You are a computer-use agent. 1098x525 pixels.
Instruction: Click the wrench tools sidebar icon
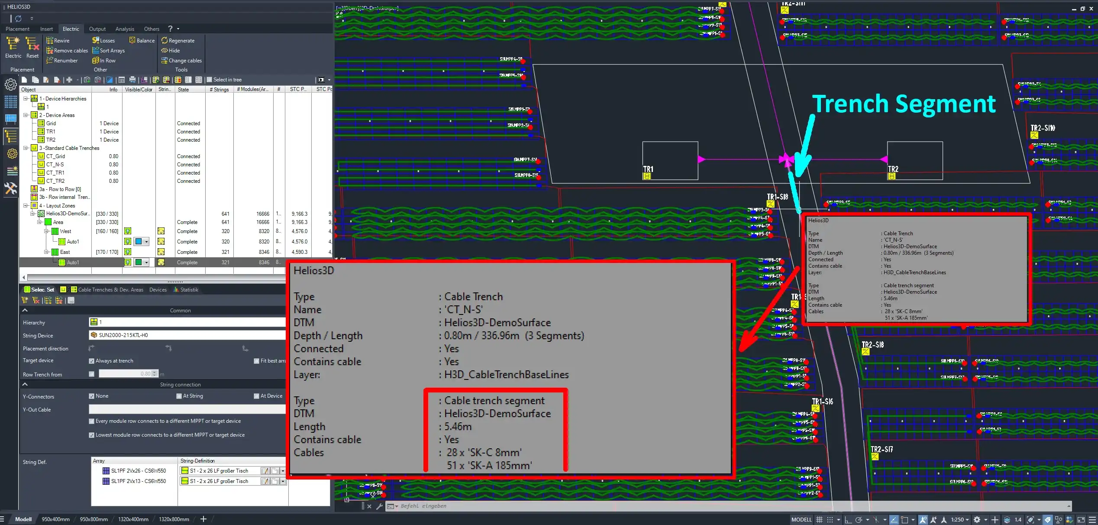[x=11, y=188]
